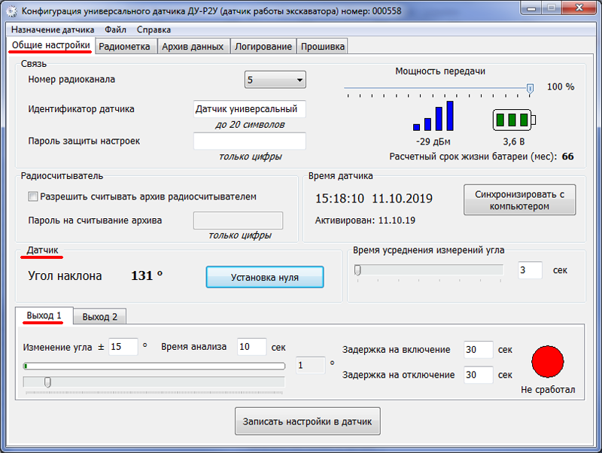Minimize the sensor configuration window
This screenshot has height=453, width=602.
pyautogui.click(x=531, y=8)
